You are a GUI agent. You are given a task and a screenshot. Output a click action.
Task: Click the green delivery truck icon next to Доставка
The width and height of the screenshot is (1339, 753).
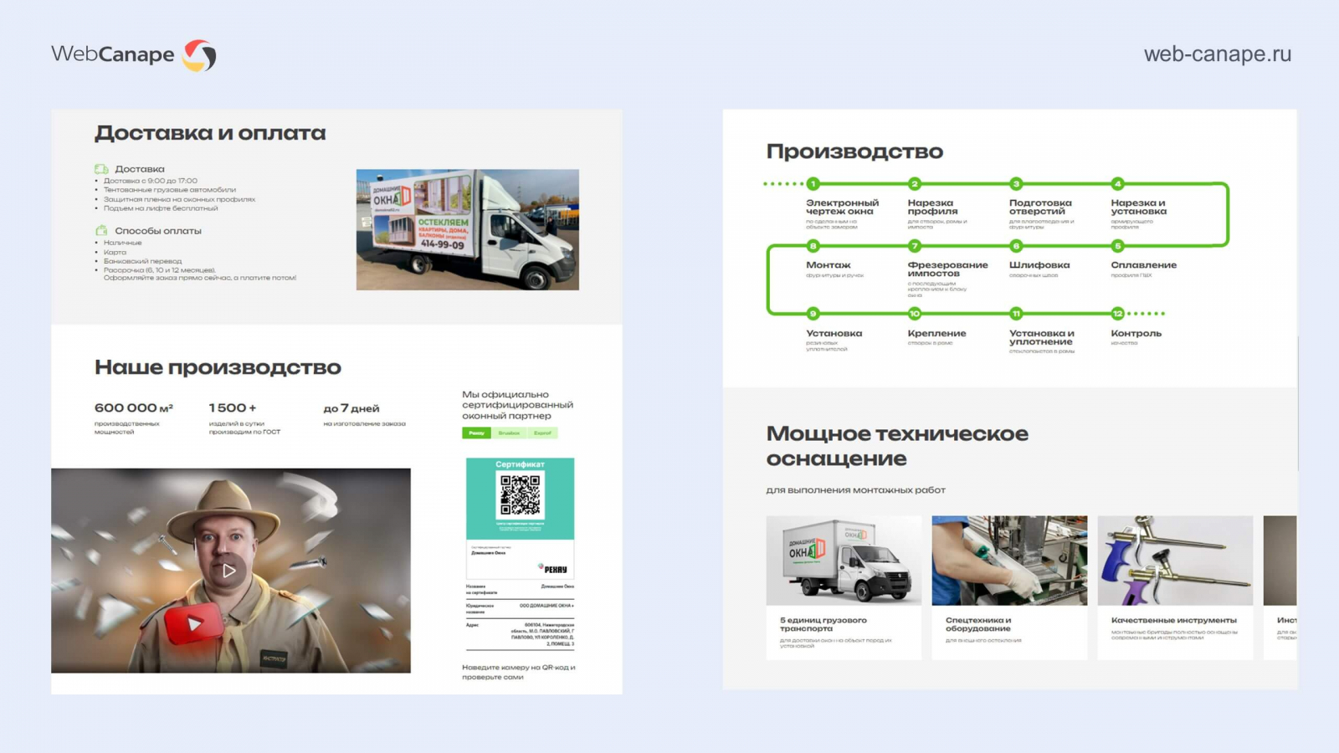tap(101, 169)
